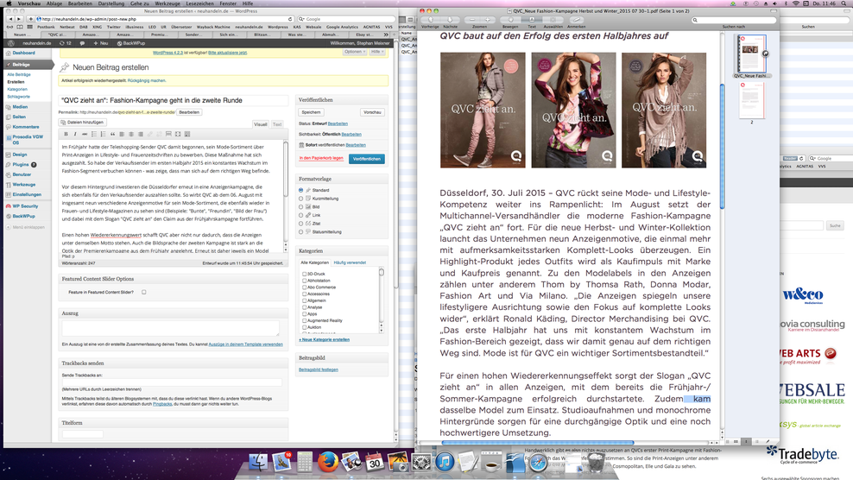Apply strikethrough in the WordPress editor toolbar
Viewport: 853px width, 480px height.
85,134
